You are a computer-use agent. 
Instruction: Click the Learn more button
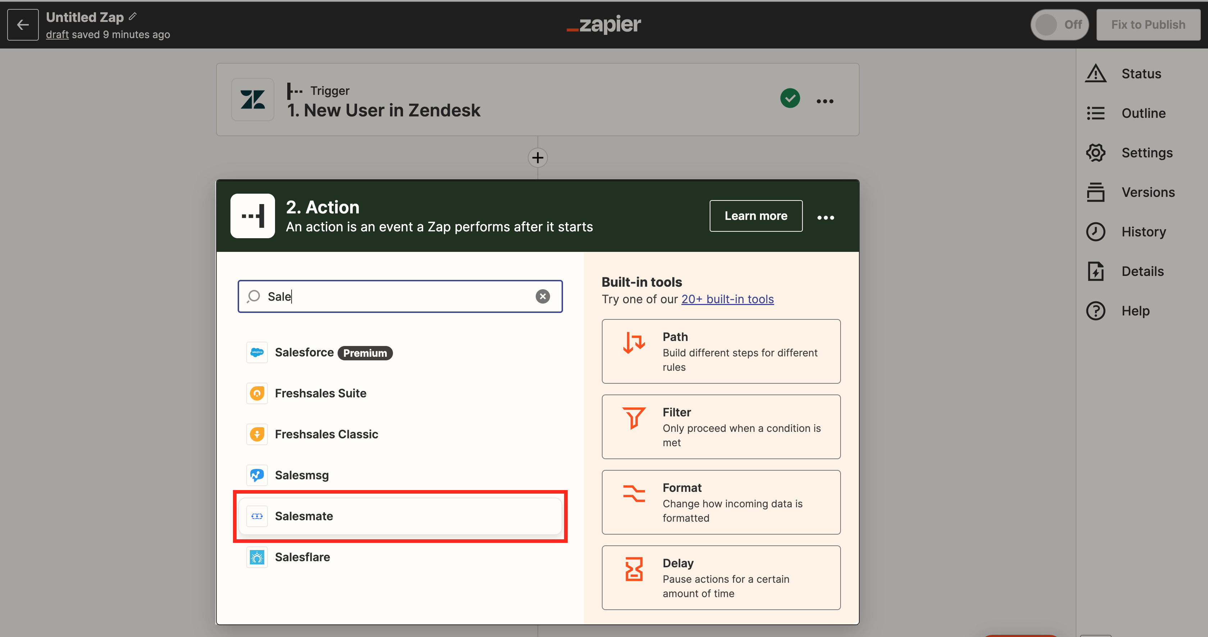756,216
